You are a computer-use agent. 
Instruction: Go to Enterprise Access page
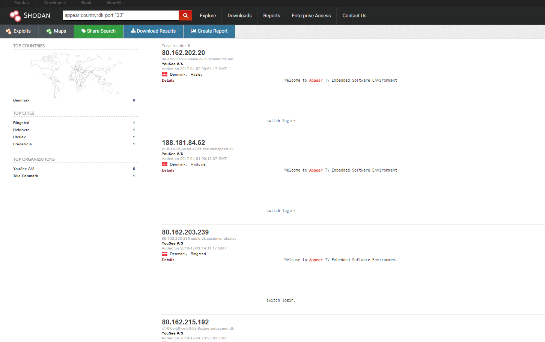tap(311, 16)
